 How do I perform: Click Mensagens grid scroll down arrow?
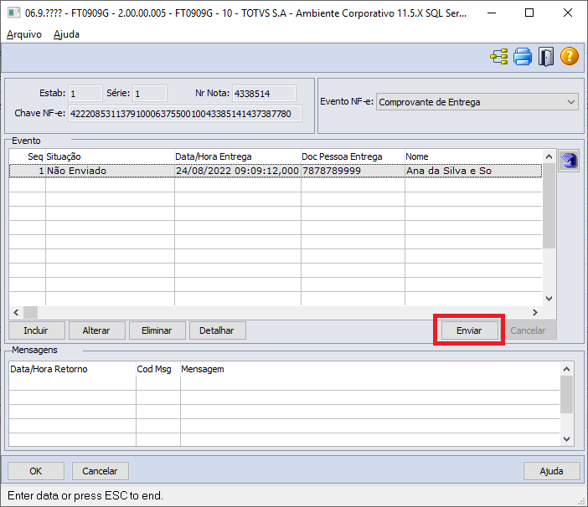click(x=566, y=439)
